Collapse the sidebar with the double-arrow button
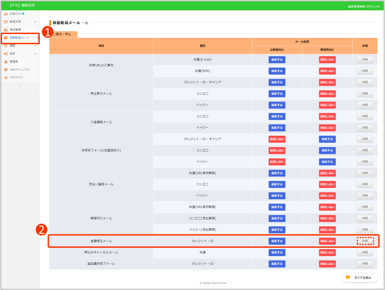Screen dimensions: 385x290 coord(20,85)
